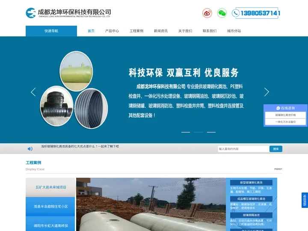This screenshot has height=231, width=308.
Task: Select 玻璃钢化粪池价格 in the chat widget
Action: tap(285, 115)
